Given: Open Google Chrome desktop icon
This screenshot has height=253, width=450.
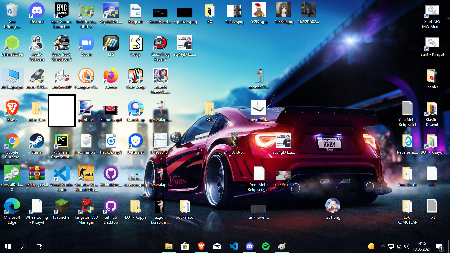Looking at the screenshot, I should [x=12, y=146].
